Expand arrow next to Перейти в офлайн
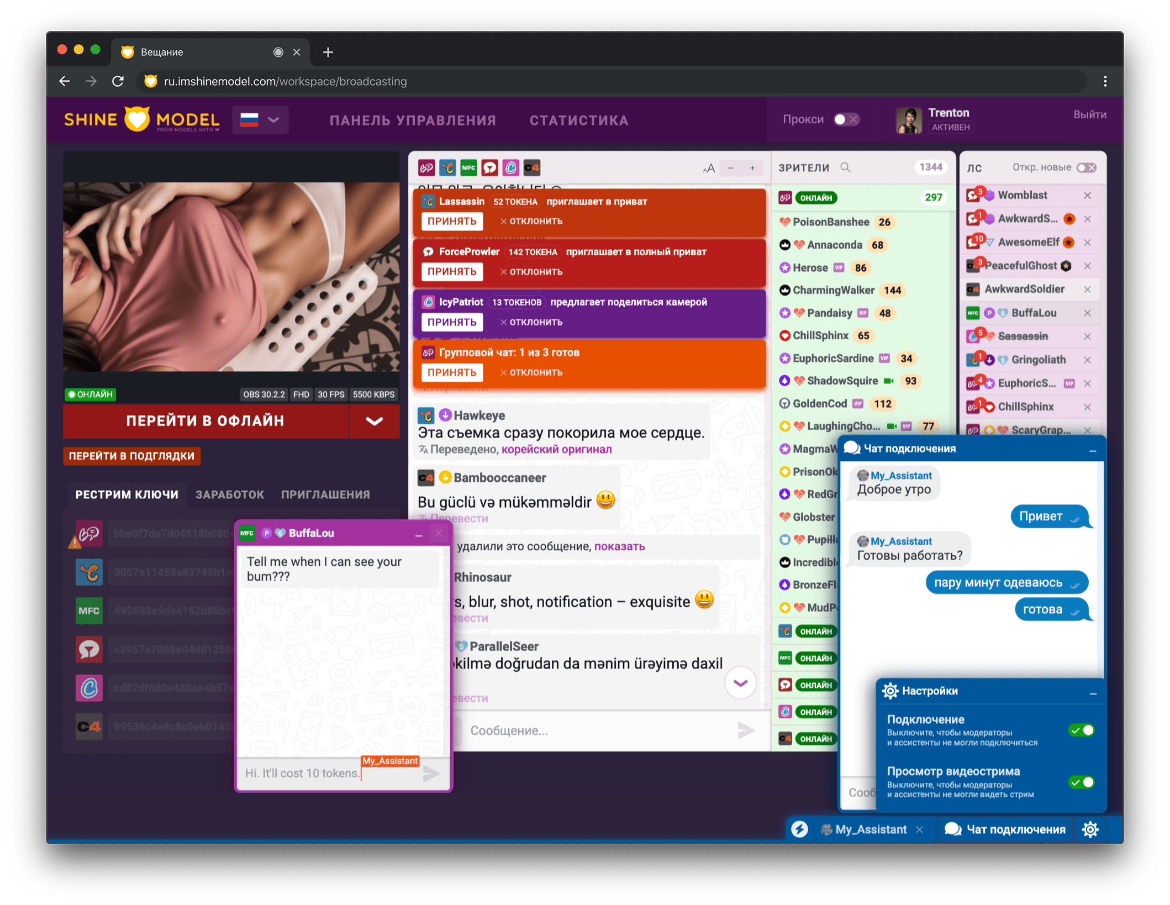 click(x=374, y=421)
